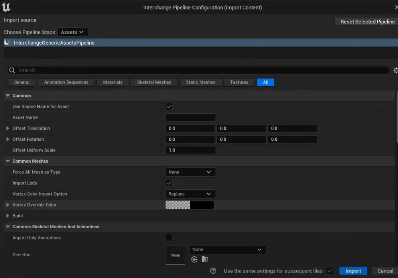Toggle Use Source Name for Asset checkbox
Viewport: 398px width, 278px height.
169,107
